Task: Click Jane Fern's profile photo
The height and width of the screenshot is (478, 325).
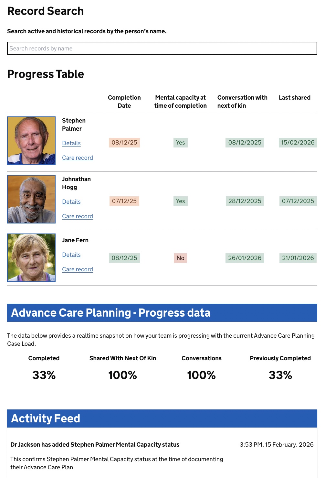Action: point(31,258)
